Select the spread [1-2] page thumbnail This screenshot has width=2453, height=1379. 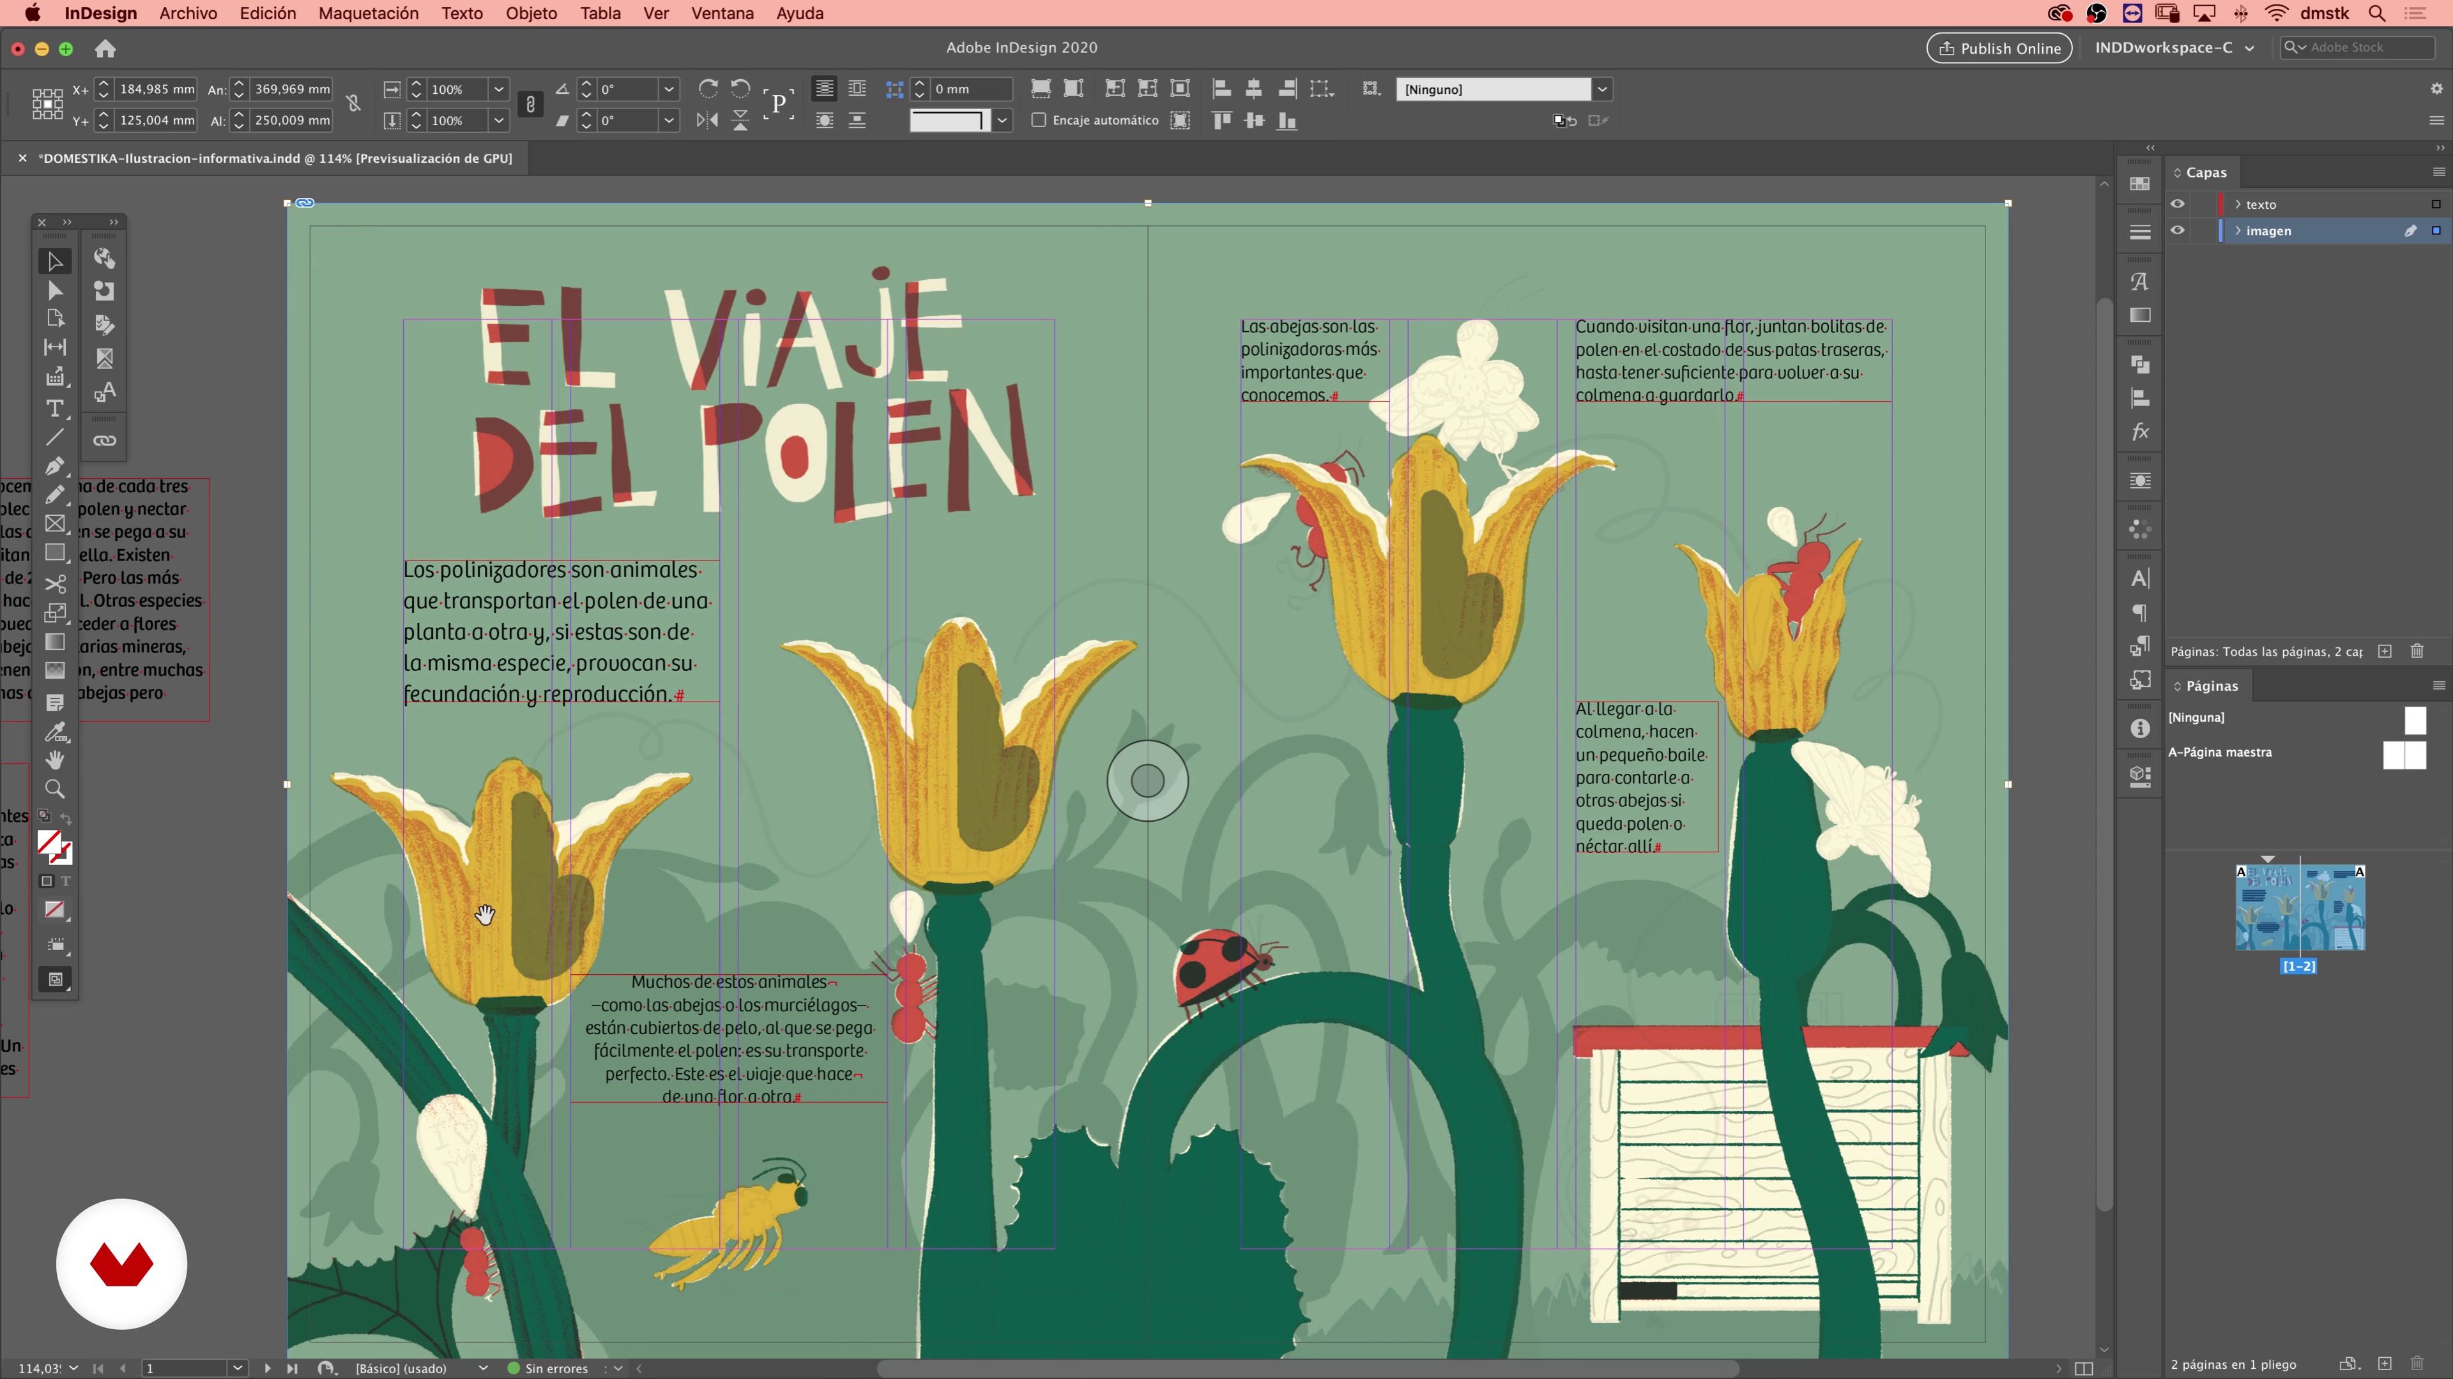(x=2300, y=907)
